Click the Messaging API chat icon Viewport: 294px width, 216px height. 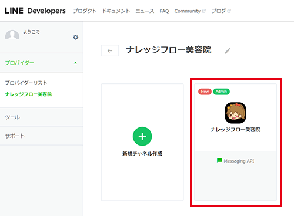click(x=219, y=161)
